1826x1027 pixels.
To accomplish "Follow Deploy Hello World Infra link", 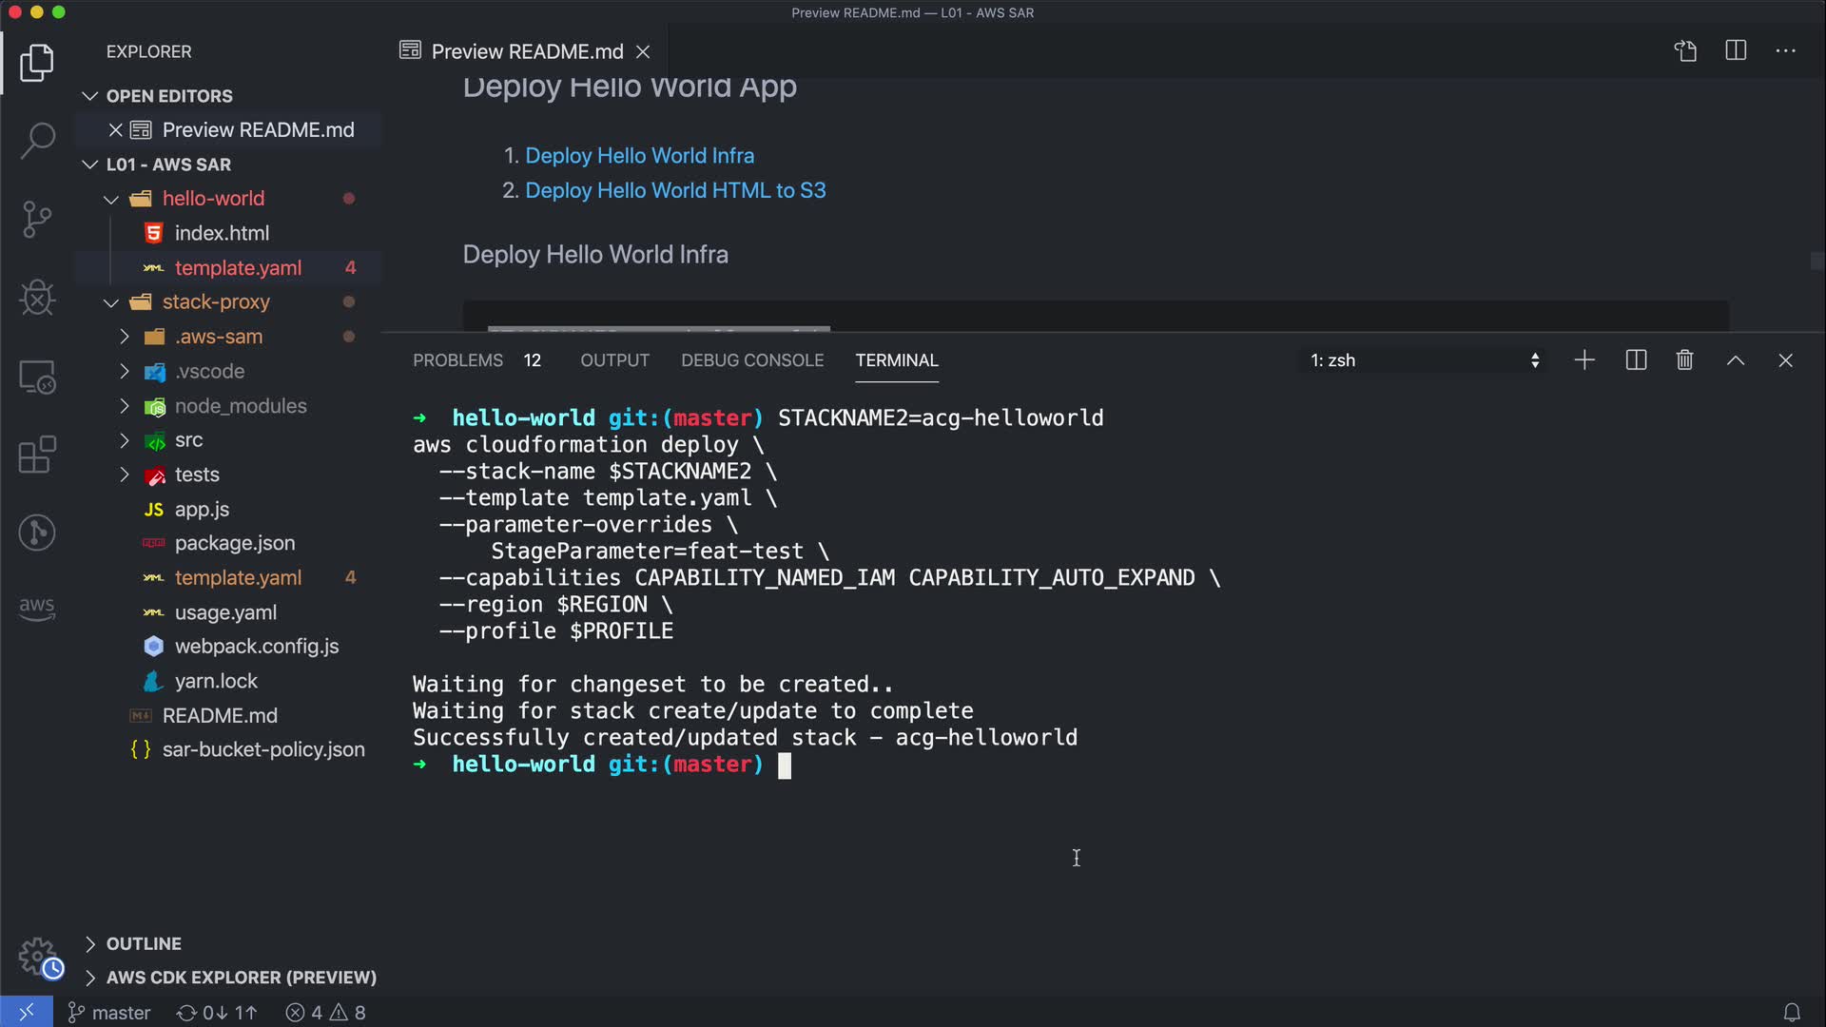I will 639,156.
